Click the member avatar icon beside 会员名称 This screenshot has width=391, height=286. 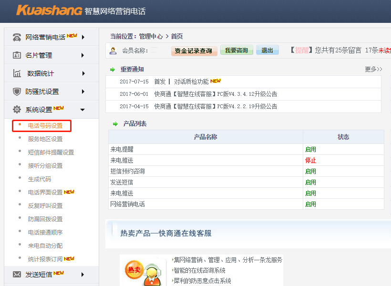[x=113, y=51]
